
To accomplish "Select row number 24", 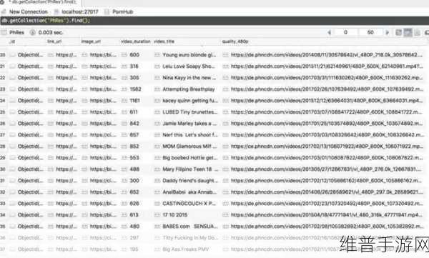I will (x=3, y=101).
